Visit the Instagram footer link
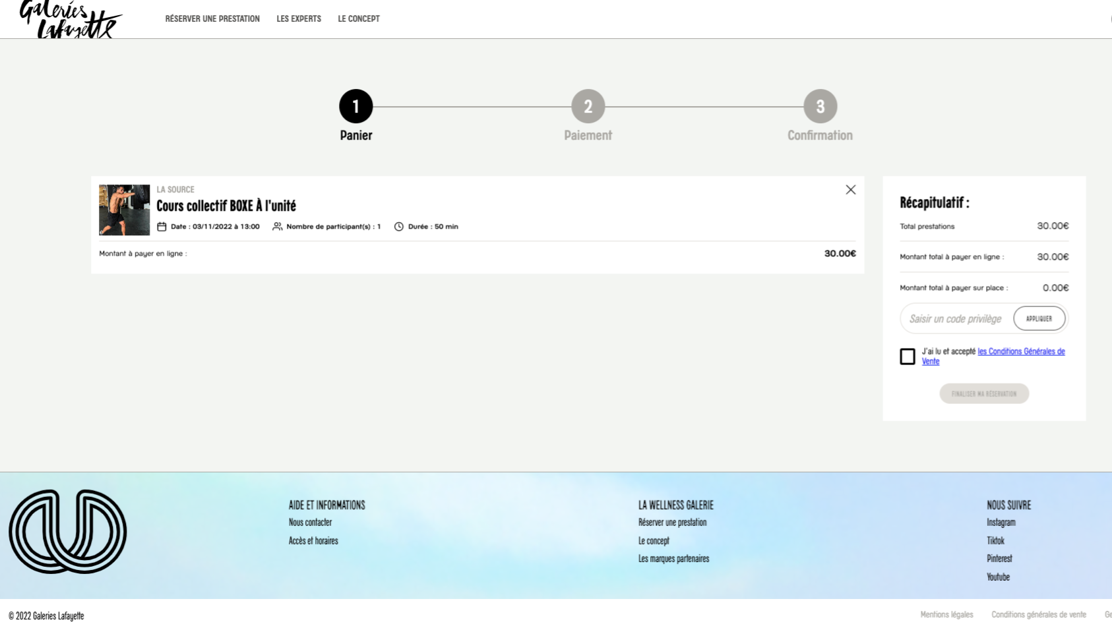The image size is (1112, 630). [x=1001, y=523]
